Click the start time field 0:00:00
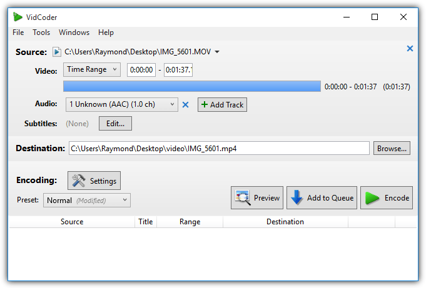Image resolution: width=426 pixels, height=288 pixels. pos(141,70)
